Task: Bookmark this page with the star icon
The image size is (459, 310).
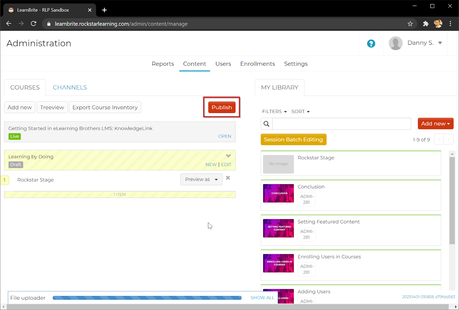Action: [410, 24]
